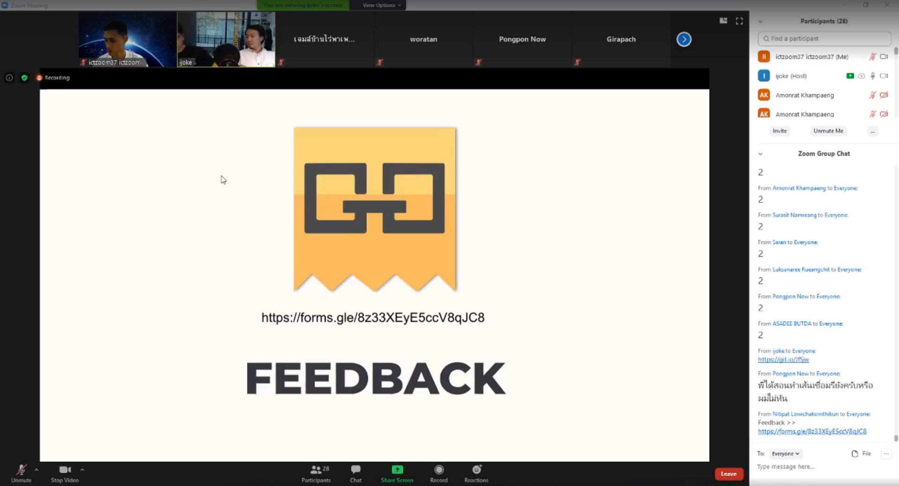Image resolution: width=899 pixels, height=486 pixels.
Task: Click sender name Luksanaree Rueangchit in chat
Action: coord(801,269)
